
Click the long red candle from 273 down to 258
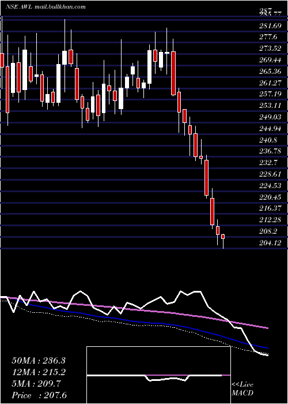click(x=173, y=73)
